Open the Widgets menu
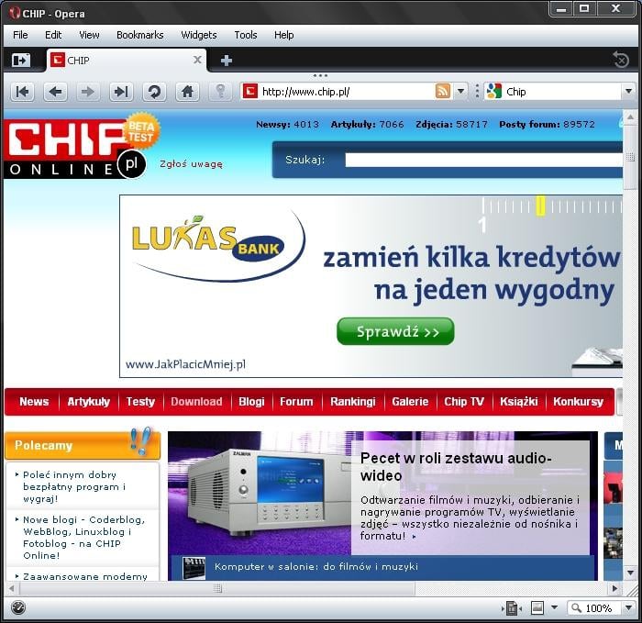 (199, 35)
